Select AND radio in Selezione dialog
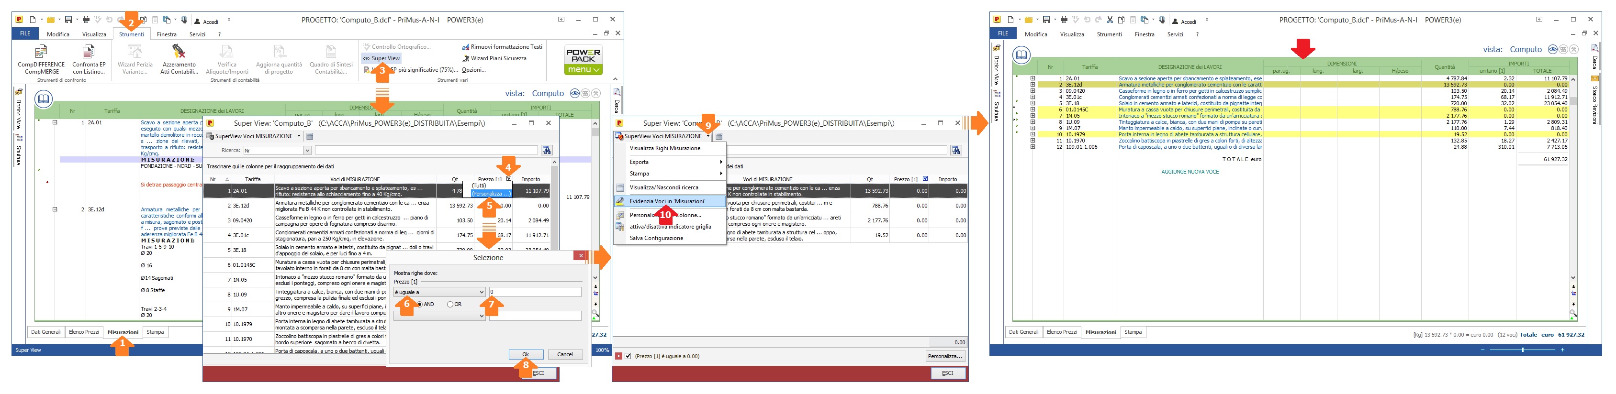Image resolution: width=1616 pixels, height=394 pixels. 420,305
